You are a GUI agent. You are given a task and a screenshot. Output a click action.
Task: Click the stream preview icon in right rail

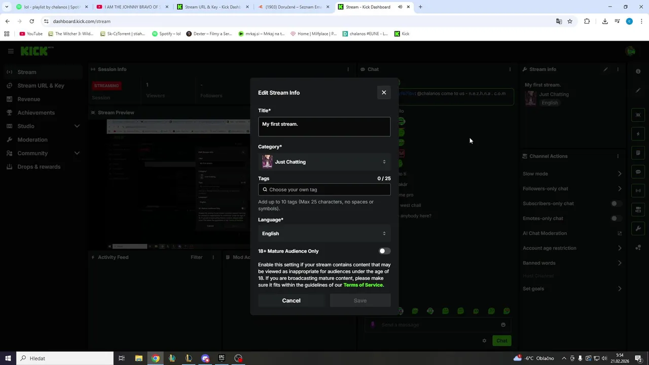tap(638, 115)
